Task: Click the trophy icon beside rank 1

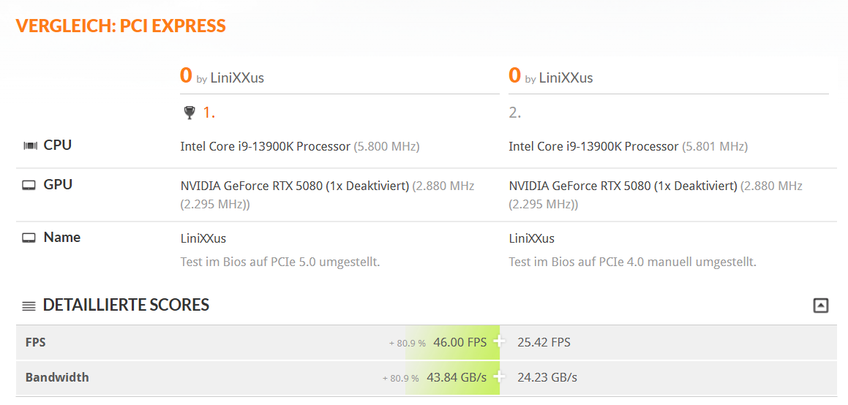Action: pyautogui.click(x=190, y=113)
